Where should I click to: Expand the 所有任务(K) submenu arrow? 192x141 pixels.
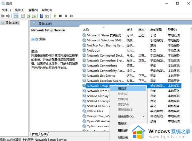click(143, 116)
